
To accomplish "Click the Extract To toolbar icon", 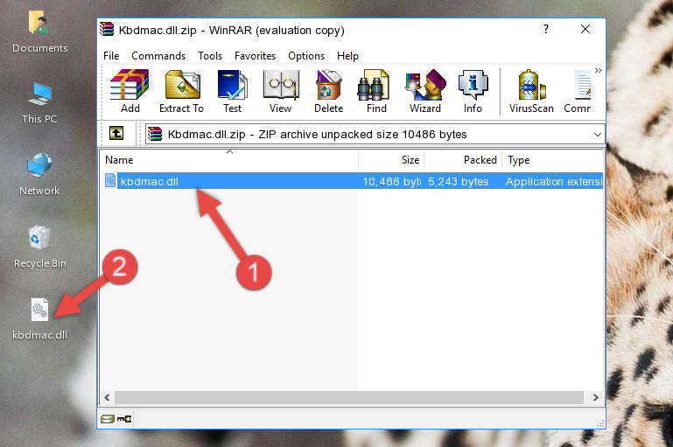I will coord(181,91).
